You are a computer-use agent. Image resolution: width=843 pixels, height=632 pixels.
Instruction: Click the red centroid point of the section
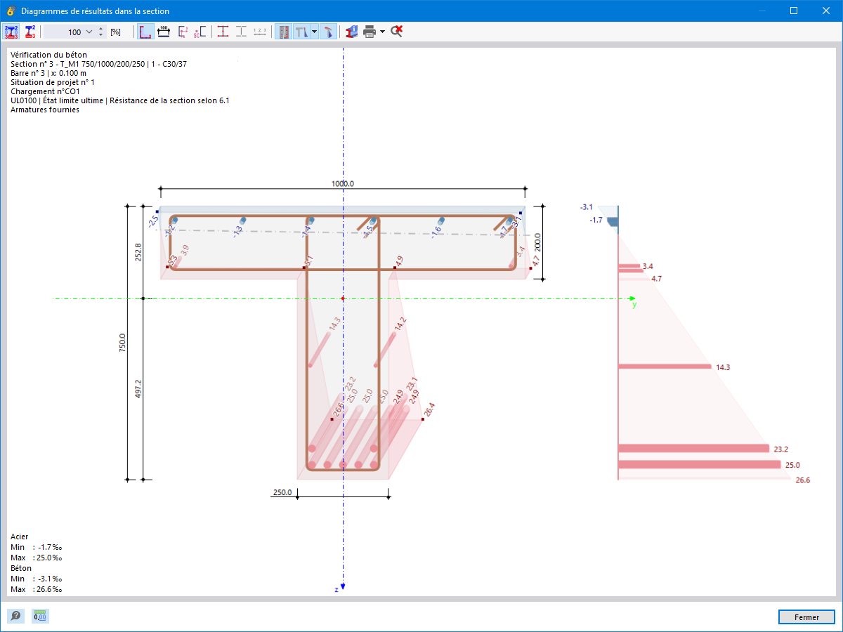(x=343, y=298)
